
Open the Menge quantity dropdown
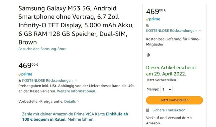(x=166, y=90)
